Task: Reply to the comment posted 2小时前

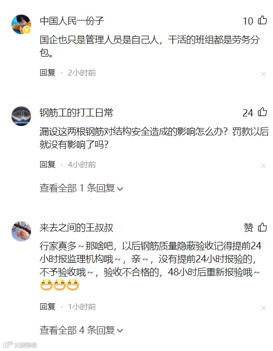Action: pos(47,73)
